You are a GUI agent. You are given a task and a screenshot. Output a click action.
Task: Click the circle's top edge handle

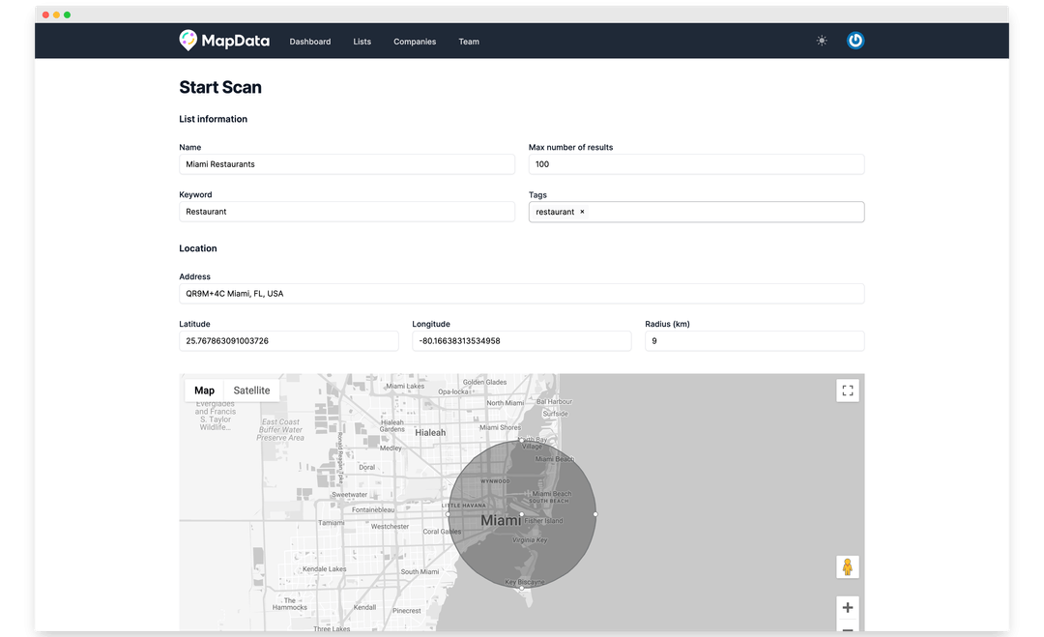pos(521,440)
